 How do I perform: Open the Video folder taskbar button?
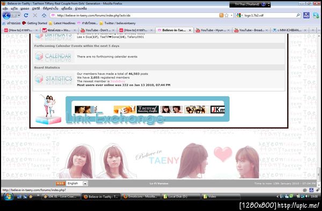pos(221,197)
